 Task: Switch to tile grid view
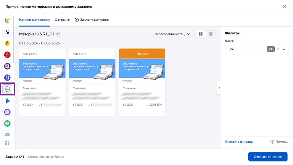(201, 34)
